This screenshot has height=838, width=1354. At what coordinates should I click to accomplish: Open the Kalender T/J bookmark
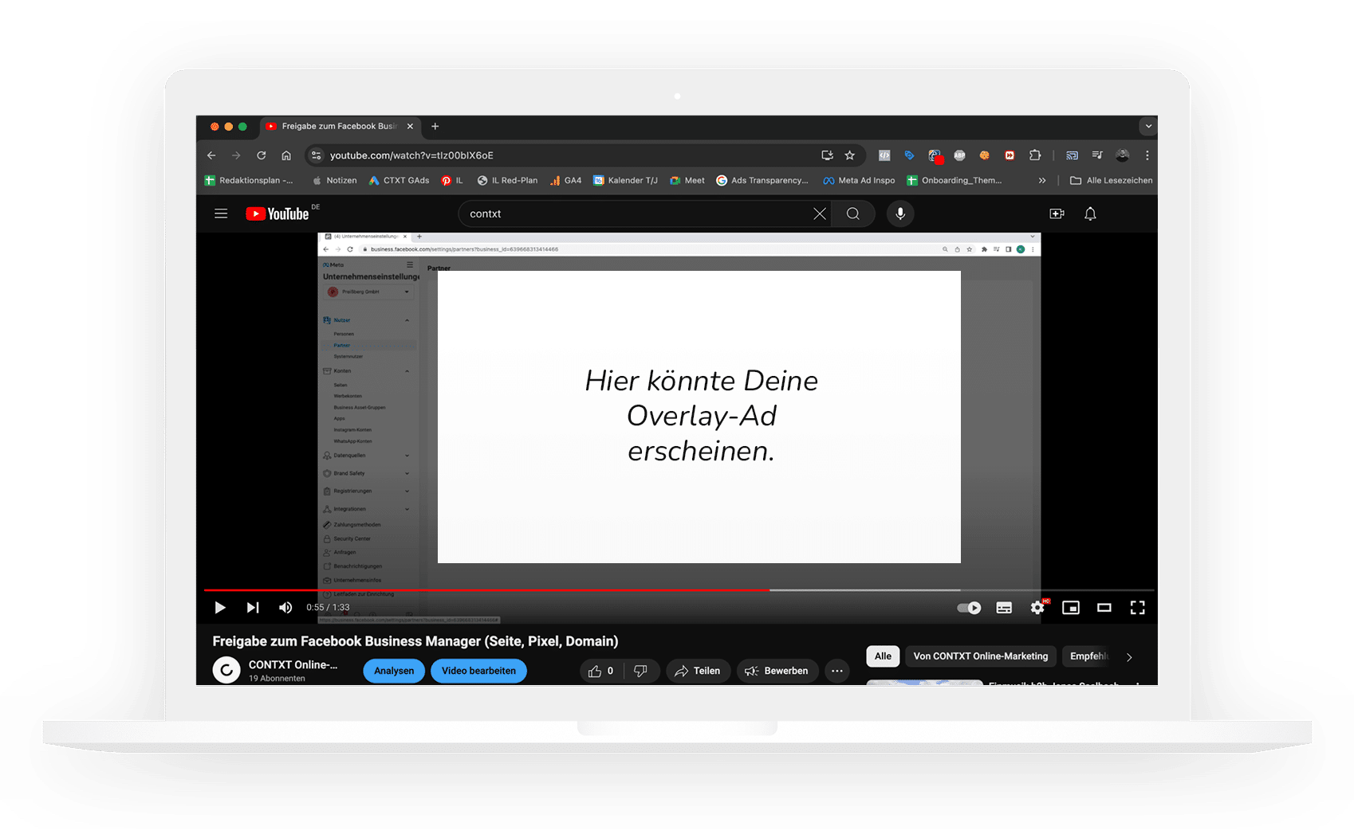[x=625, y=180]
